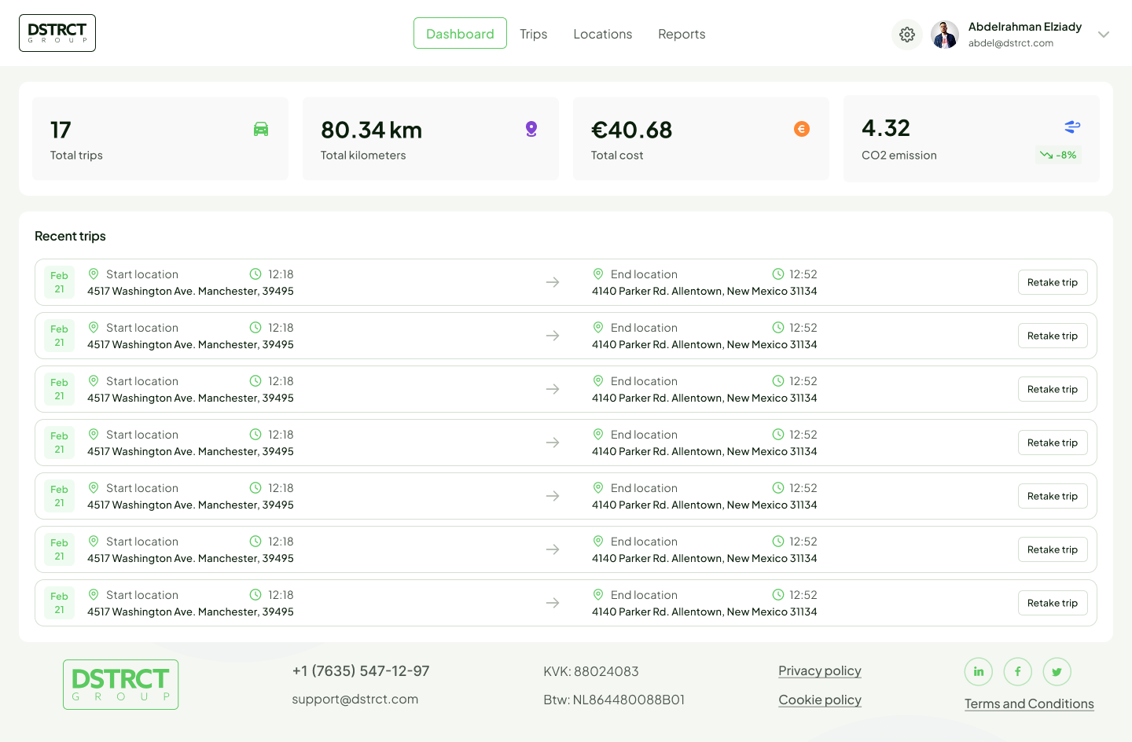Click Abdelrahman Elziady's profile avatar

point(945,35)
